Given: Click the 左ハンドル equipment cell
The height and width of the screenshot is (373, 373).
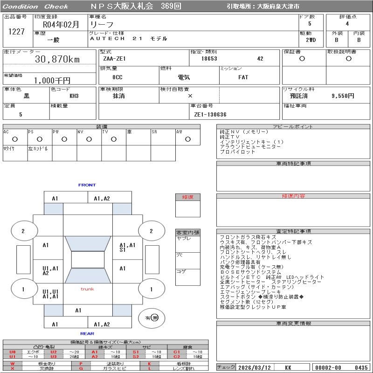Looking at the screenshot, I should click(x=40, y=153).
